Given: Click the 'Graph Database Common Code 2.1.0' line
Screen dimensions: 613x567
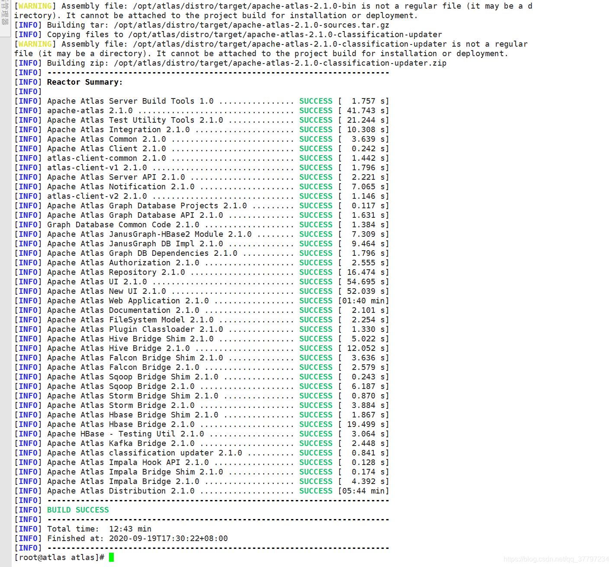Looking at the screenshot, I should click(202, 225).
